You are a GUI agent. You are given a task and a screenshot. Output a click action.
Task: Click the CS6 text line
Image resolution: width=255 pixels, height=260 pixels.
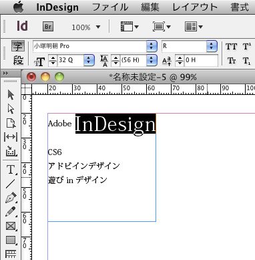[x=55, y=152]
